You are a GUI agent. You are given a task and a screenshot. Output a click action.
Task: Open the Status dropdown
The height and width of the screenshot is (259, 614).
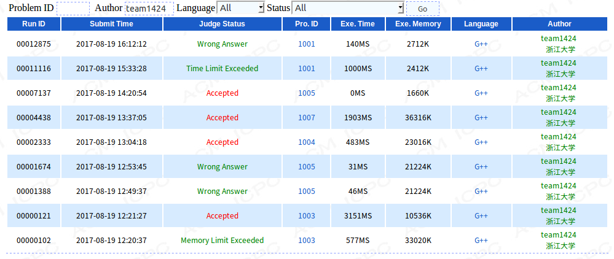coord(348,9)
